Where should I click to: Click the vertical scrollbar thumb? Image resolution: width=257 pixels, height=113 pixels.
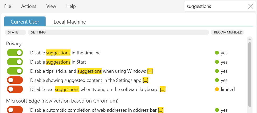[x=250, y=75]
